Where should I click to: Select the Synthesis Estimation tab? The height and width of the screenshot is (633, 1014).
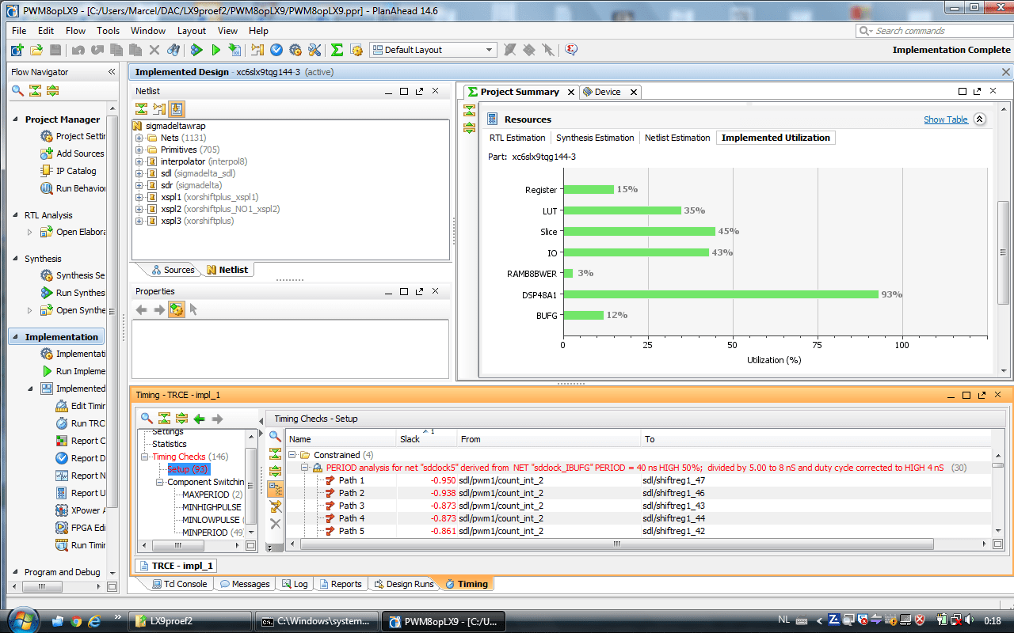click(595, 138)
